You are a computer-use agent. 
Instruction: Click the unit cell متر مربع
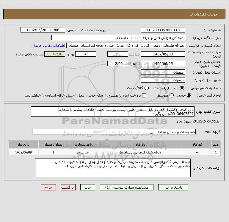[x=83, y=152]
